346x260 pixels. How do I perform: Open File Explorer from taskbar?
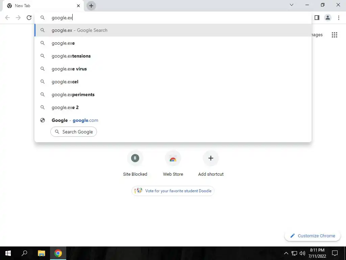pos(41,253)
